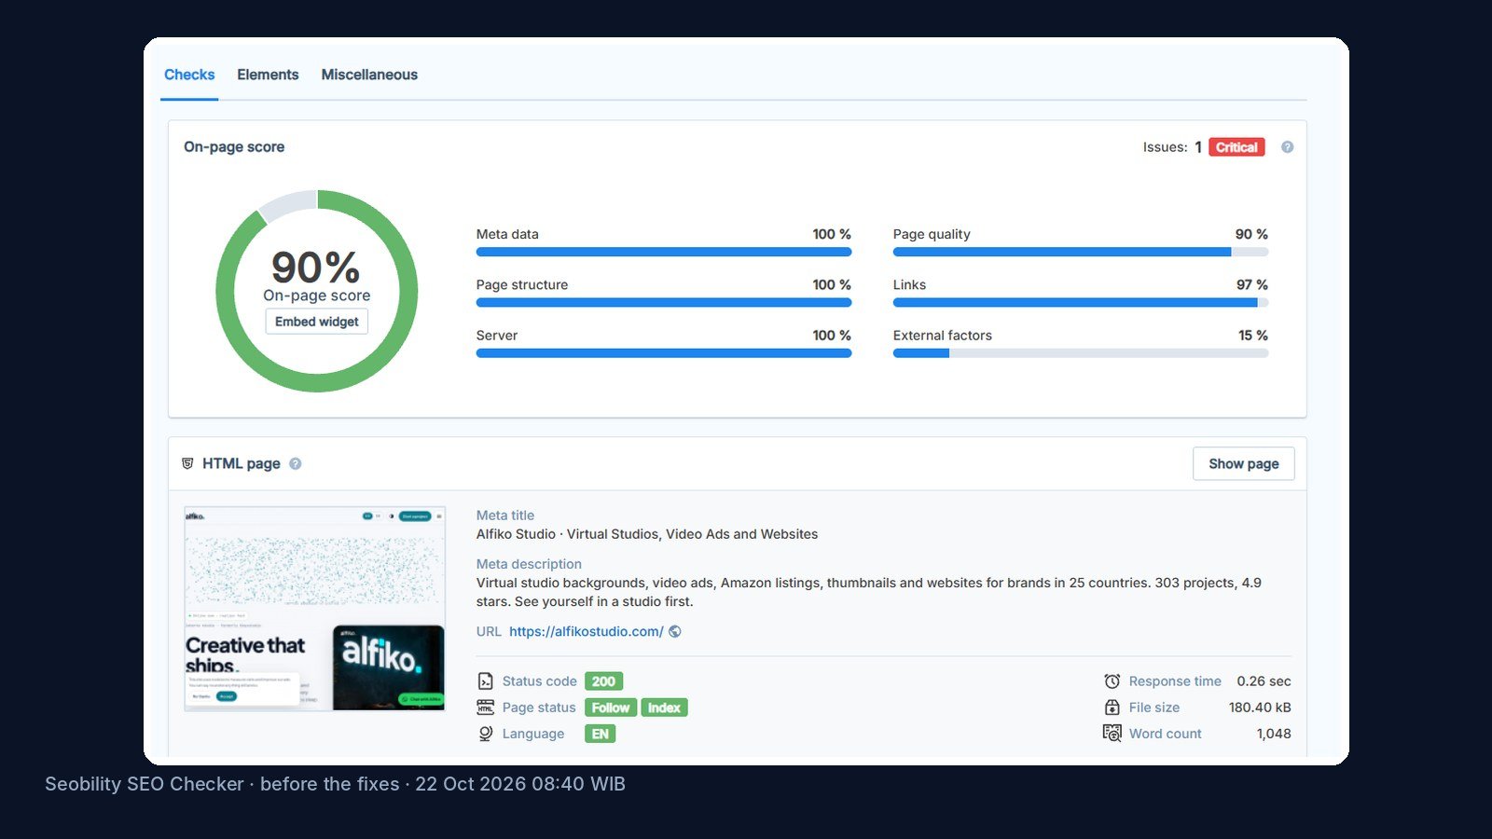Click the On-page score help icon
The width and height of the screenshot is (1492, 839).
1287,147
